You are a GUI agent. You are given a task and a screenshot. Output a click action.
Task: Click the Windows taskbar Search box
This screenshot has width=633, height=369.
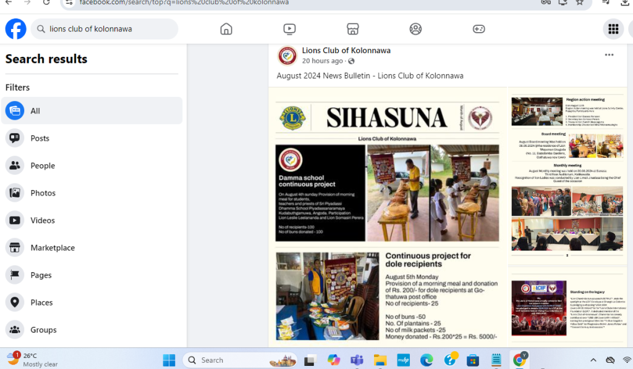240,360
